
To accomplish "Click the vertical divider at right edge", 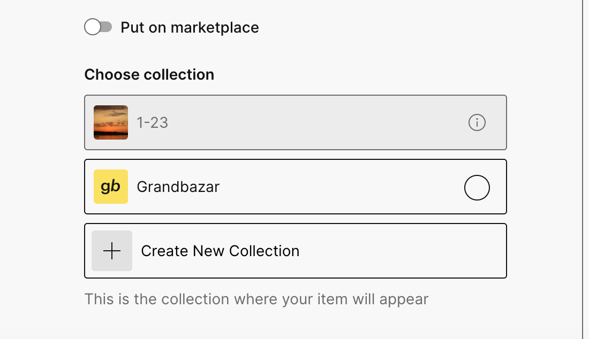I will (x=583, y=169).
